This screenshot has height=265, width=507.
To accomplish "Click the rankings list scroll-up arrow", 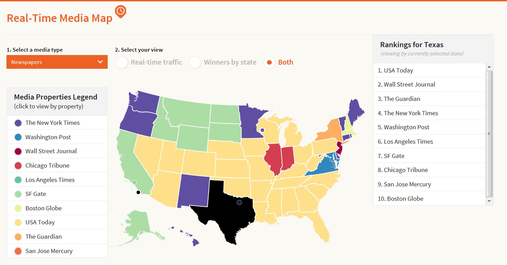I will click(x=489, y=67).
